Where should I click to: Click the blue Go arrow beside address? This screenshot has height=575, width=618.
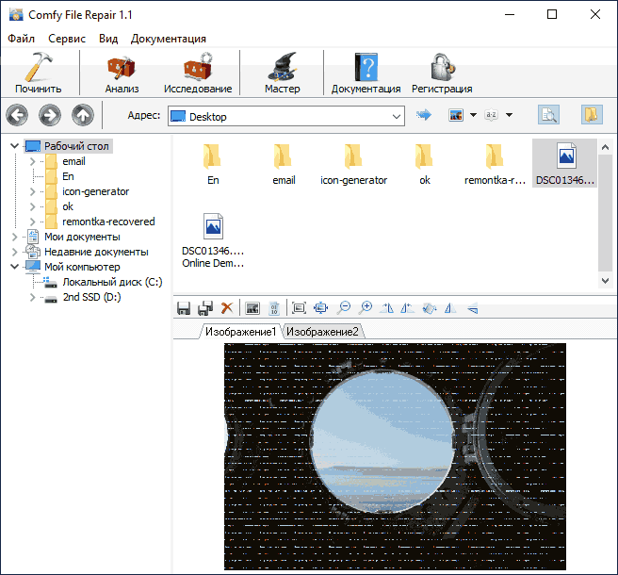424,115
